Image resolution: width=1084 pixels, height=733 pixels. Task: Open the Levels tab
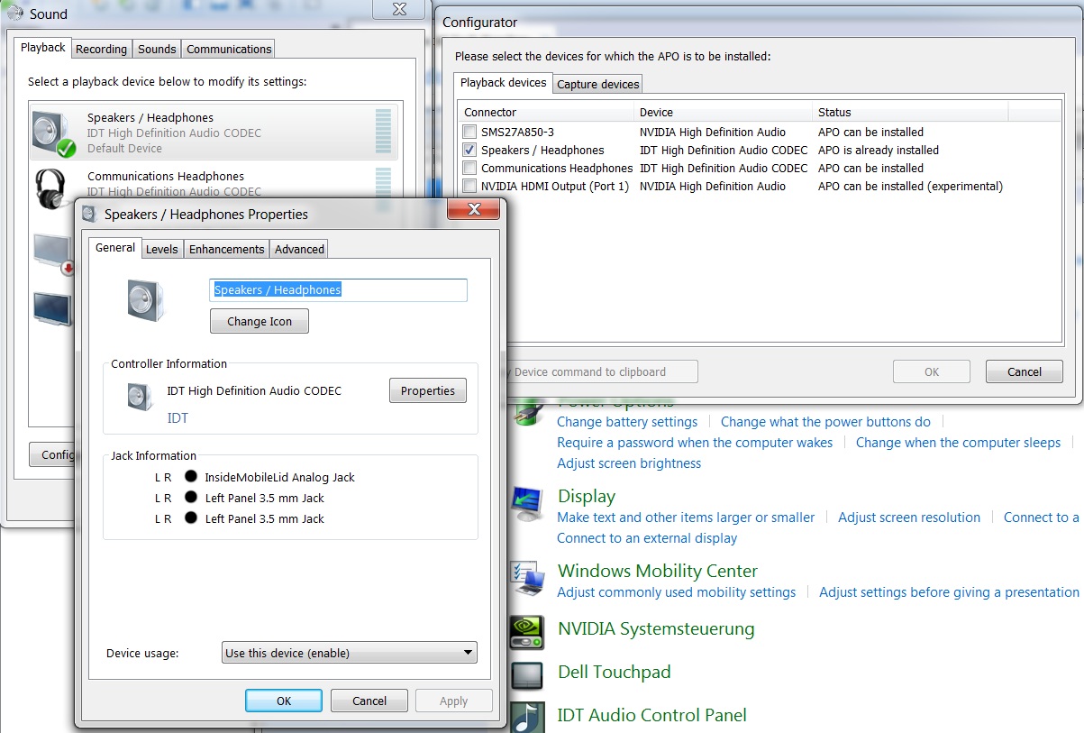tap(162, 250)
